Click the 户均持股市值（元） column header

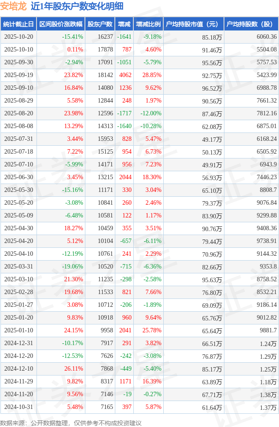click(193, 24)
